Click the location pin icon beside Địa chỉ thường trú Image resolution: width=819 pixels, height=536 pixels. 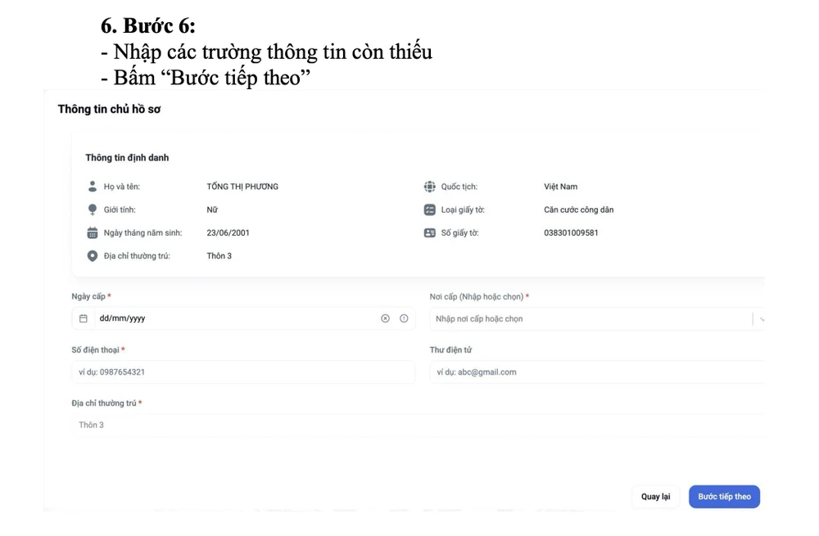[93, 256]
